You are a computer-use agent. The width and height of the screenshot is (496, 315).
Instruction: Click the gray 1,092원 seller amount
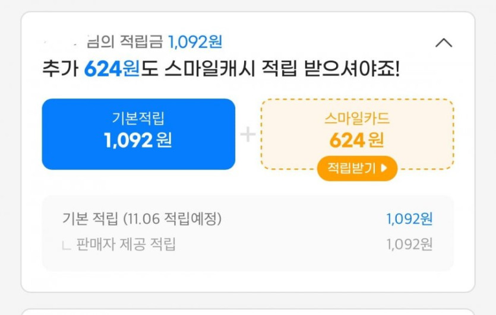[409, 244]
